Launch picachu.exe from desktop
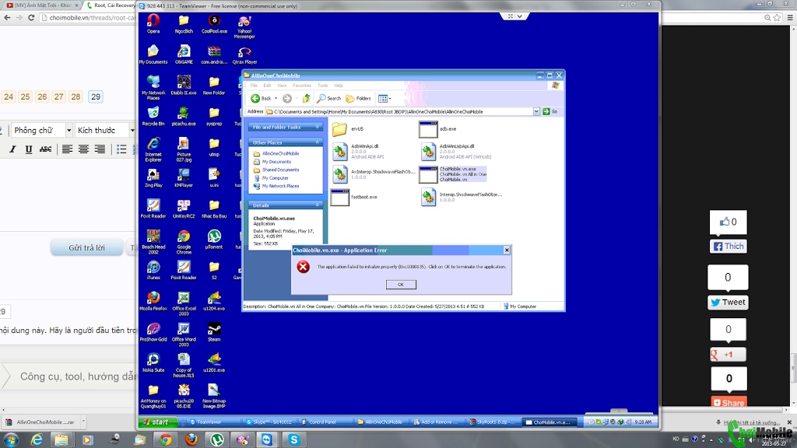 (x=184, y=117)
